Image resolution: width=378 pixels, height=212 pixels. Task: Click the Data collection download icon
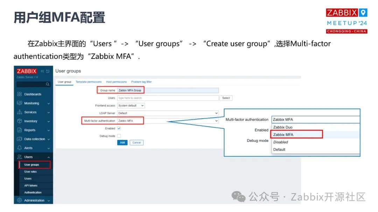[20, 139]
